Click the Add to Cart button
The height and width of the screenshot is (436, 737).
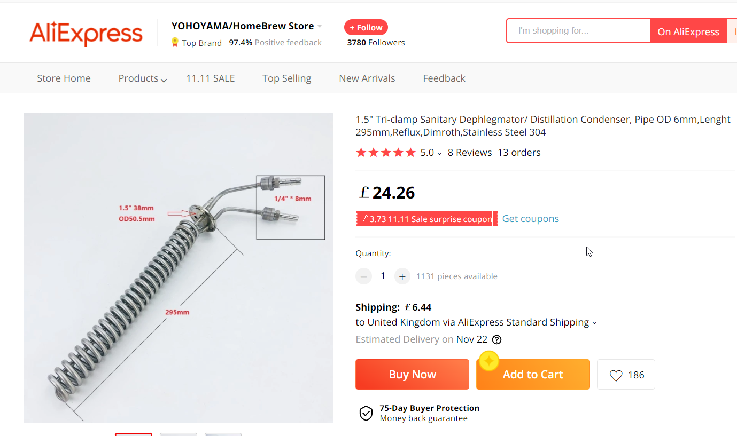click(x=533, y=375)
